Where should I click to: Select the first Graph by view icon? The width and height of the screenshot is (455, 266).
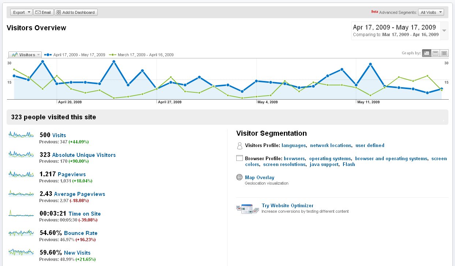426,53
